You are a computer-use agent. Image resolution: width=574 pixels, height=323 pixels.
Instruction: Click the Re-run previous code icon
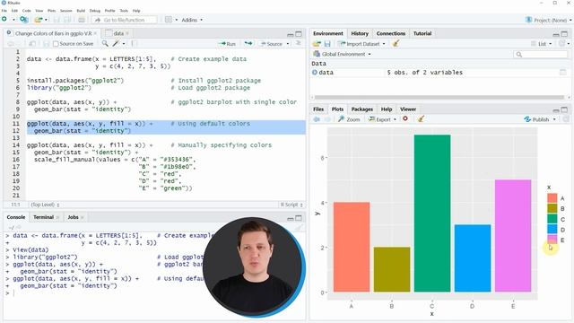click(248, 44)
